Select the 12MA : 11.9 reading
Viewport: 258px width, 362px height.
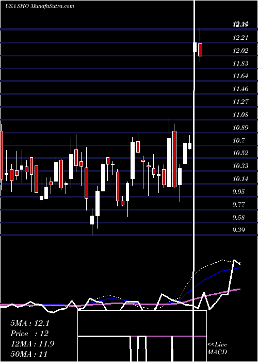pos(33,344)
